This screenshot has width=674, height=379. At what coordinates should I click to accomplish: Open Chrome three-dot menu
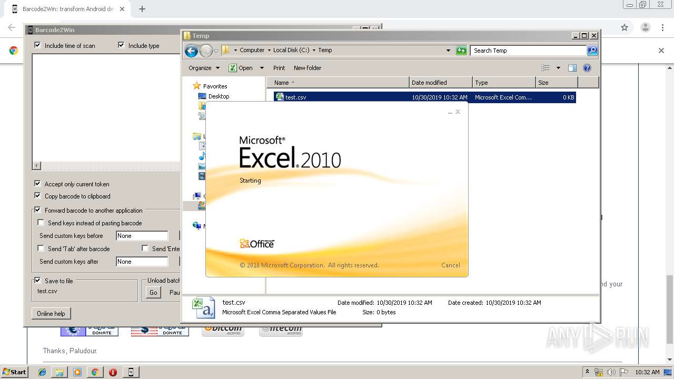663,27
